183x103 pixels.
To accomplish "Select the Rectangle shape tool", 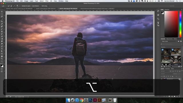I will [2, 54].
